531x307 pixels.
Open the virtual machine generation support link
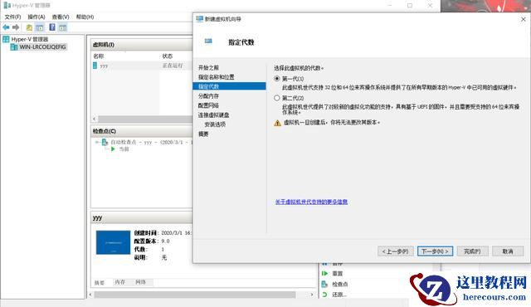tap(311, 202)
